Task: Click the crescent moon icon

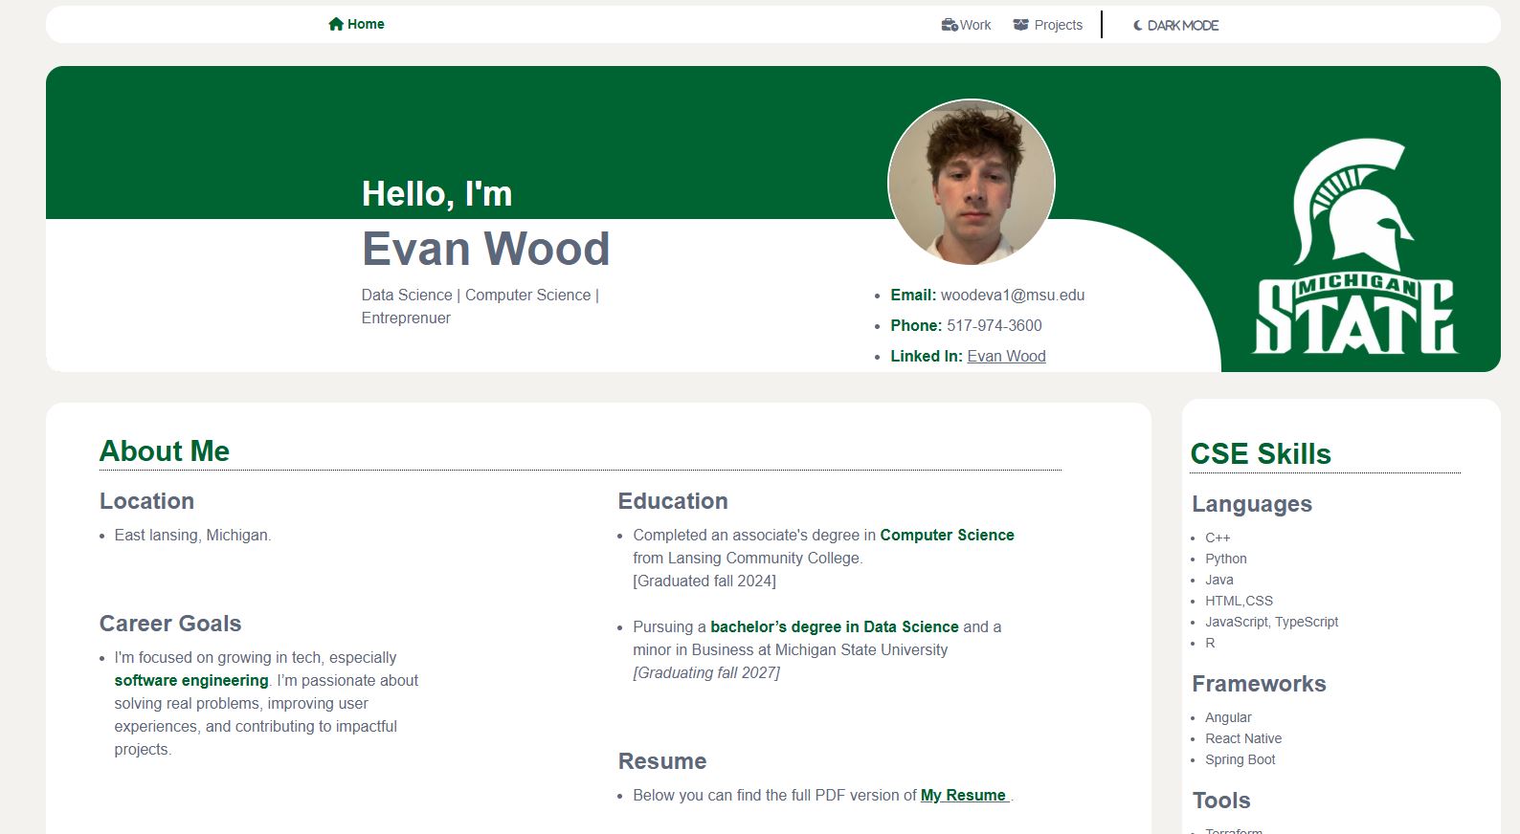Action: tap(1138, 26)
